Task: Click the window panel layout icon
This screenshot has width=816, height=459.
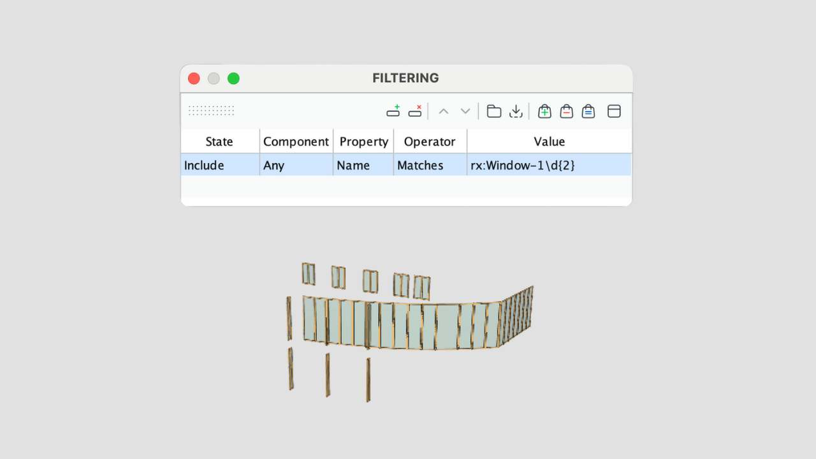Action: coord(614,112)
